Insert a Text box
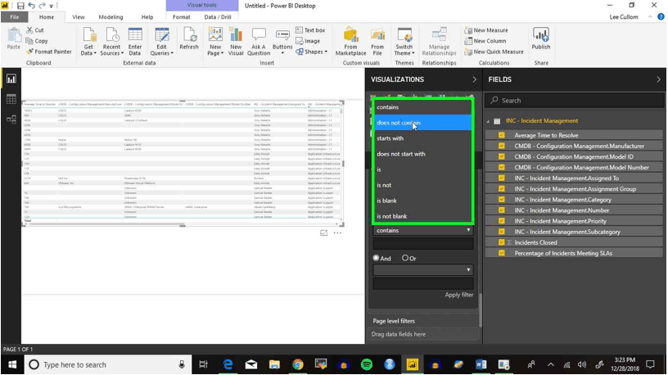The height and width of the screenshot is (375, 668). (310, 29)
